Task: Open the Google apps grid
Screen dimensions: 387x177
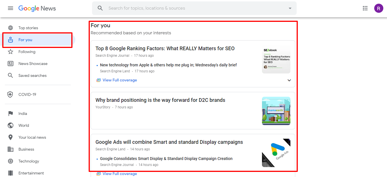Action: 365,8
